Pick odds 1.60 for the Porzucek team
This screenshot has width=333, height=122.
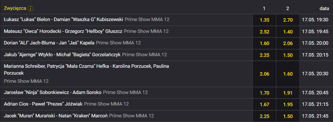288,74
